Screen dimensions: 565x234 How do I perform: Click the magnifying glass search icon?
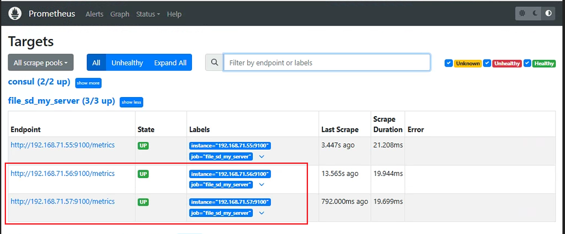(x=214, y=62)
